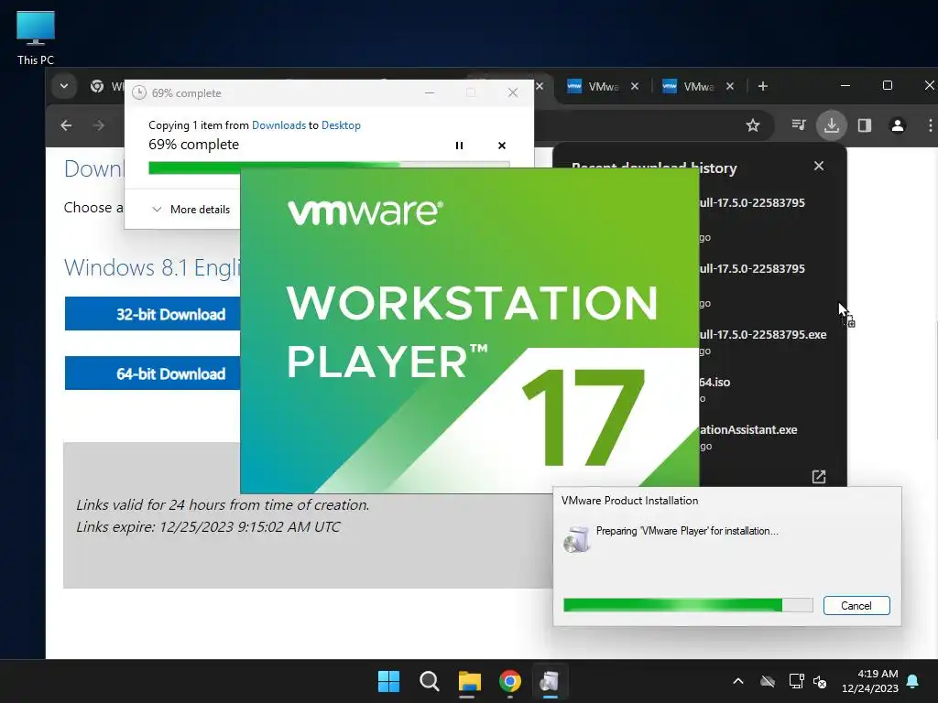This screenshot has width=938, height=703.
Task: Open Chrome three-dot menu
Action: 931,125
